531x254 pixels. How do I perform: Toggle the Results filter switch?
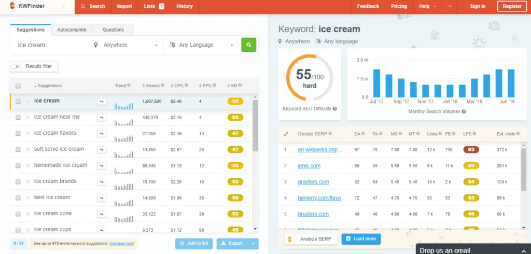pos(15,66)
